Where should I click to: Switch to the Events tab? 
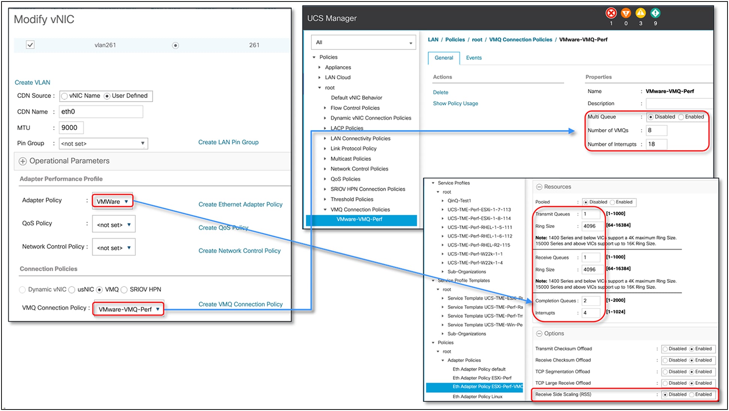pos(474,58)
